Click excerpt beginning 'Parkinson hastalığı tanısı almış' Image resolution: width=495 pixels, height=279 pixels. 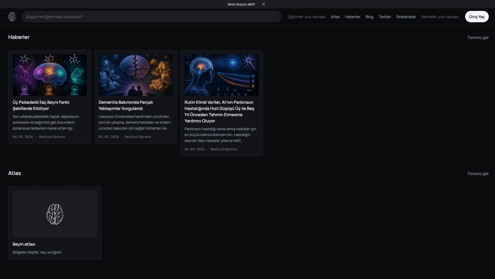pyautogui.click(x=220, y=135)
